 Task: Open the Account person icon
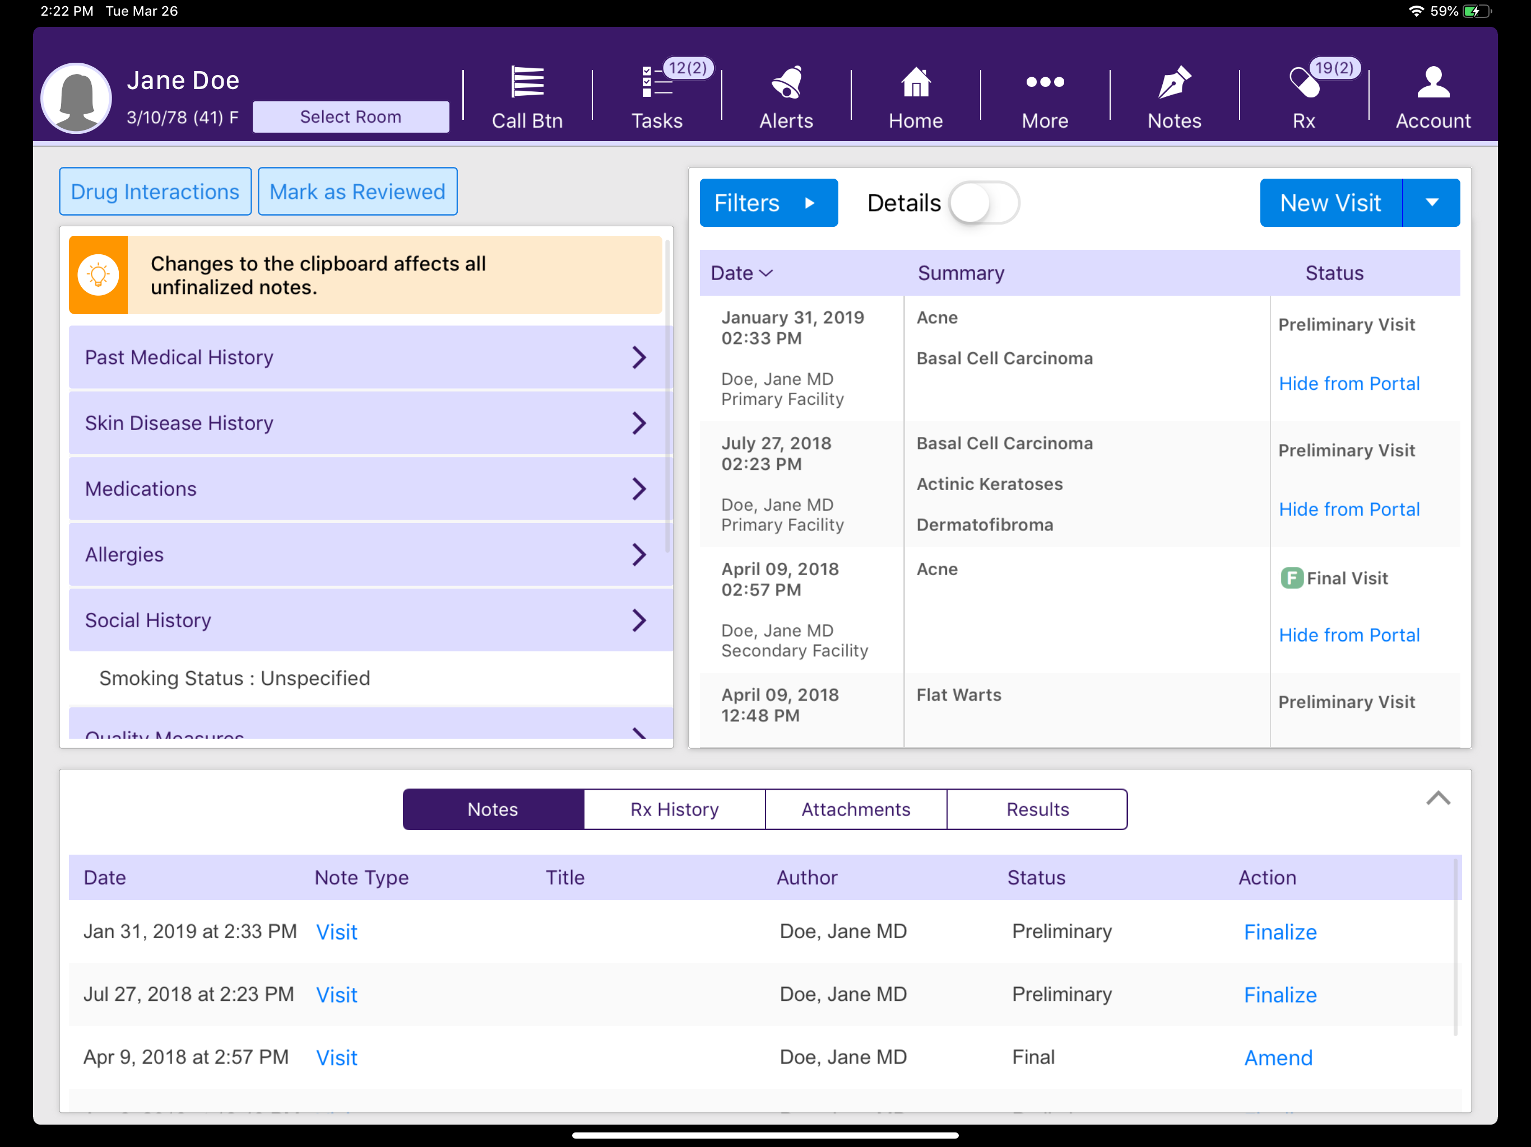click(1433, 82)
